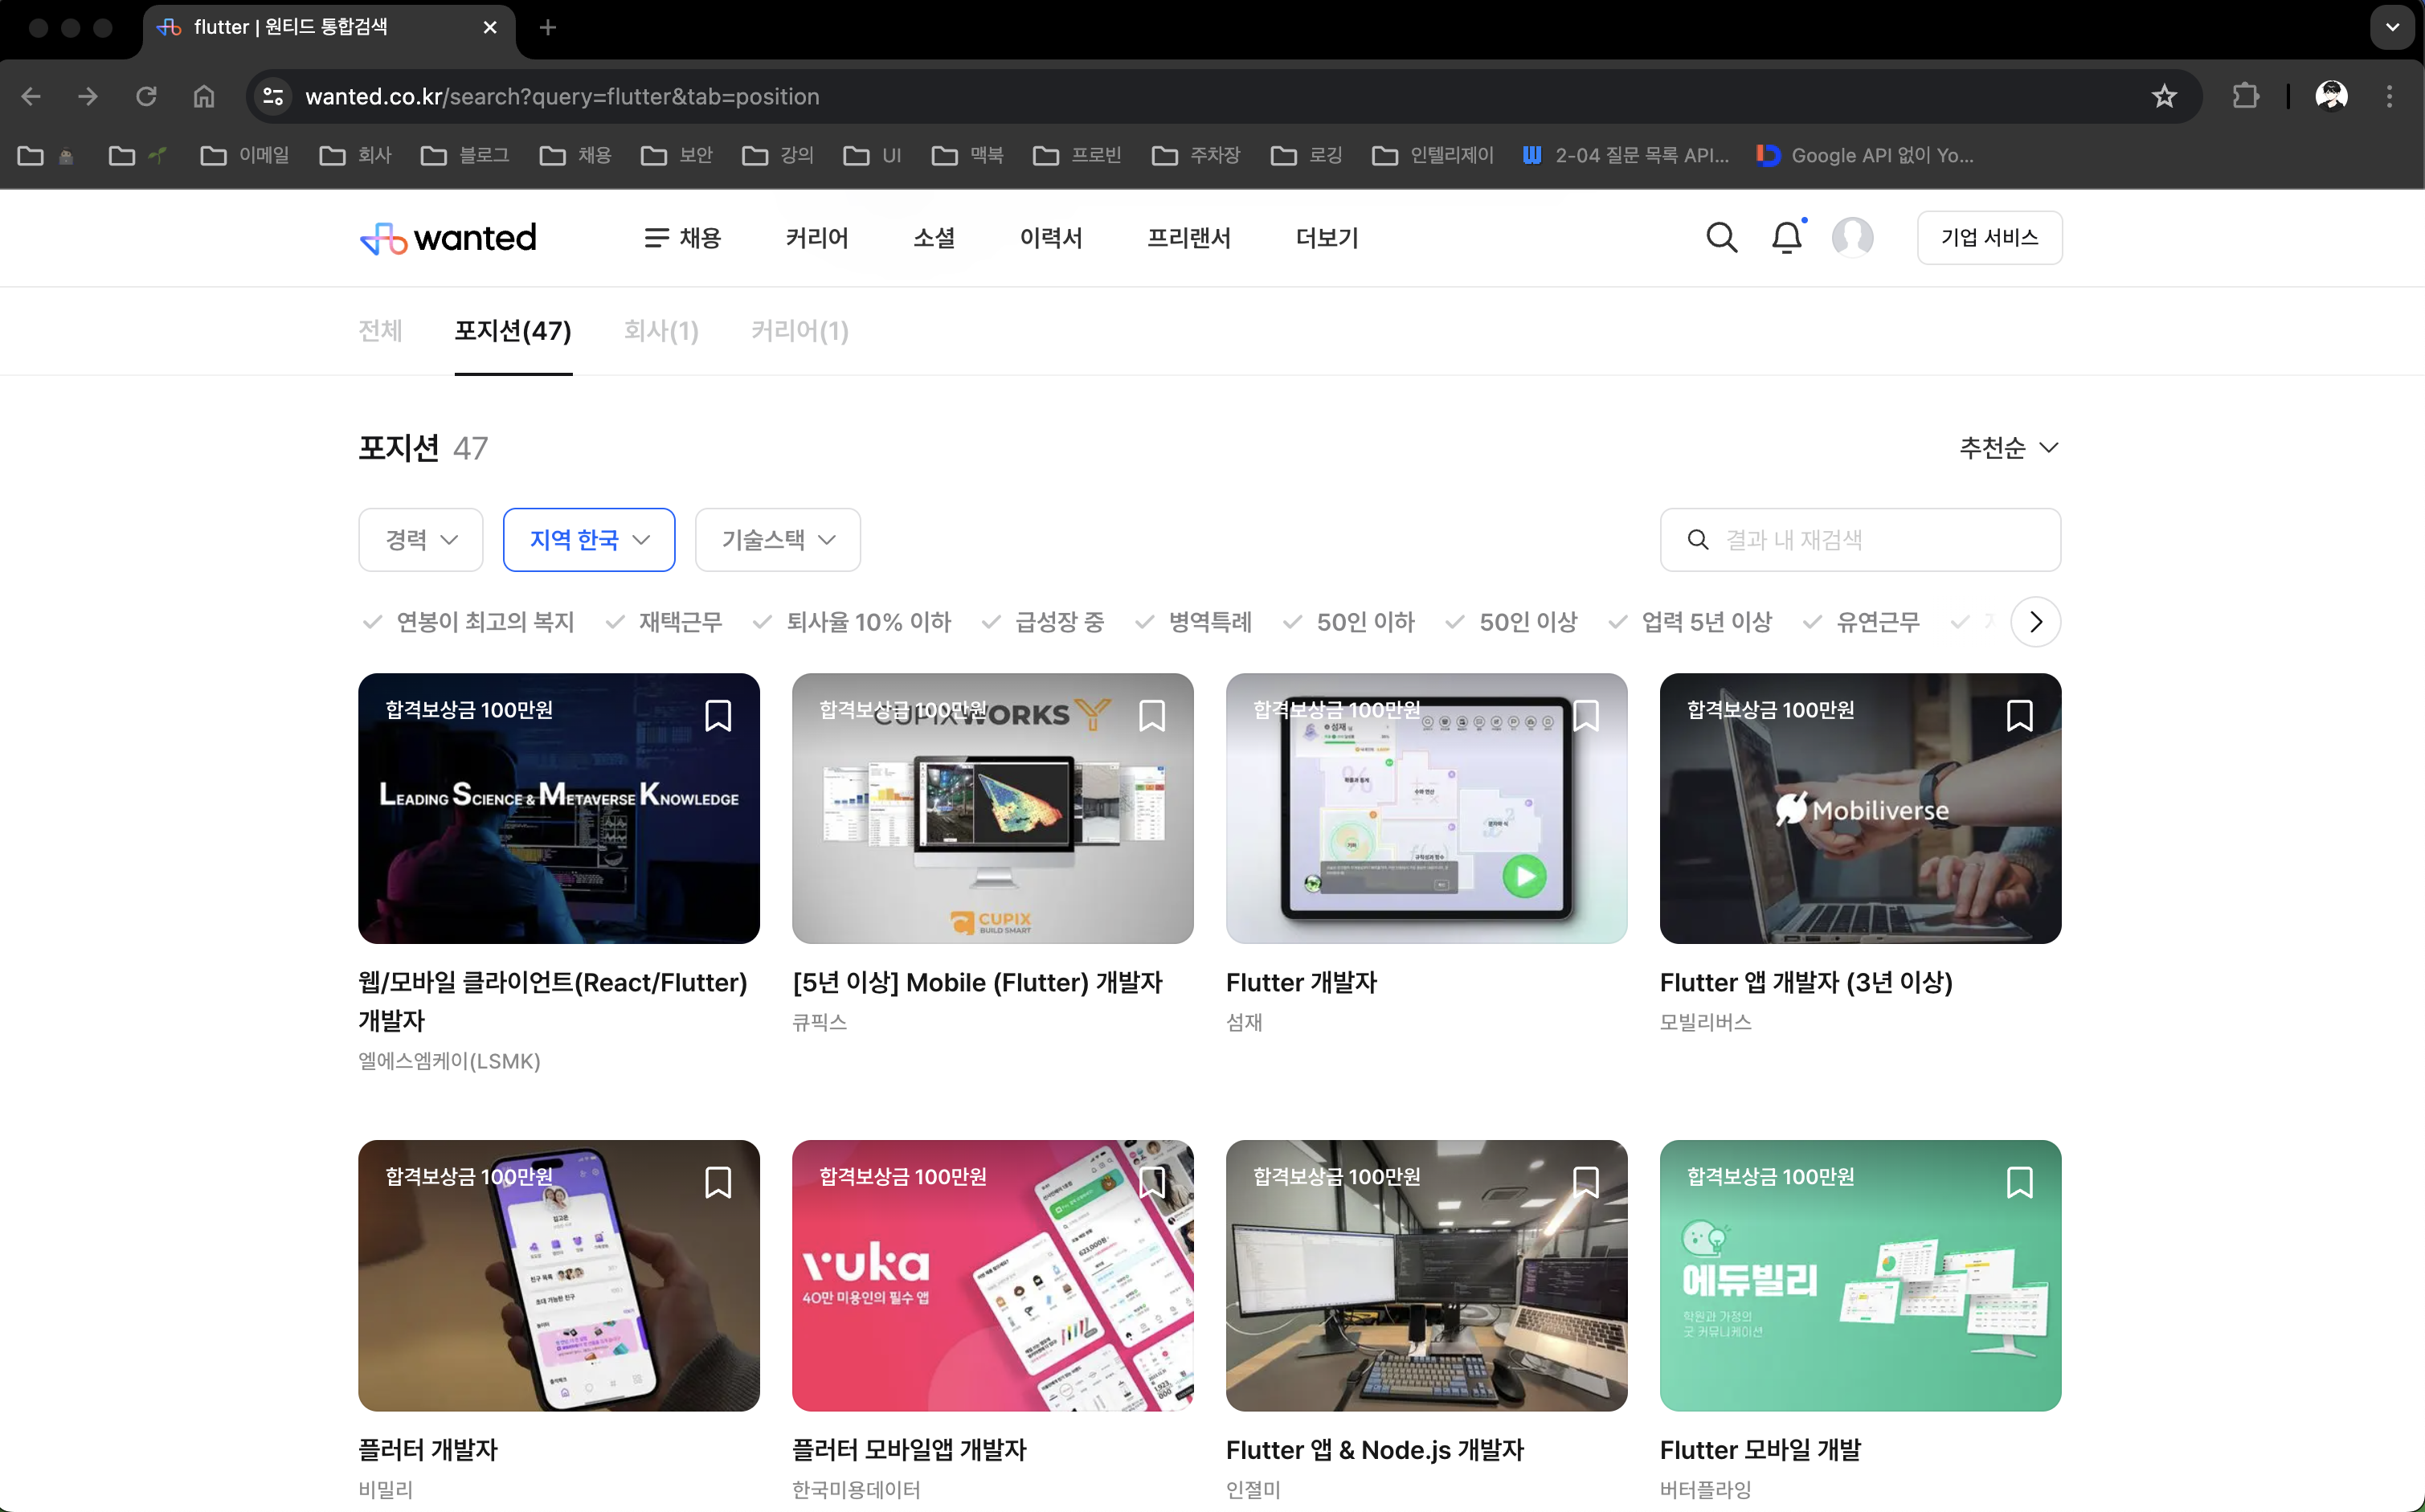
Task: Toggle the 재택근무 filter
Action: coord(664,622)
